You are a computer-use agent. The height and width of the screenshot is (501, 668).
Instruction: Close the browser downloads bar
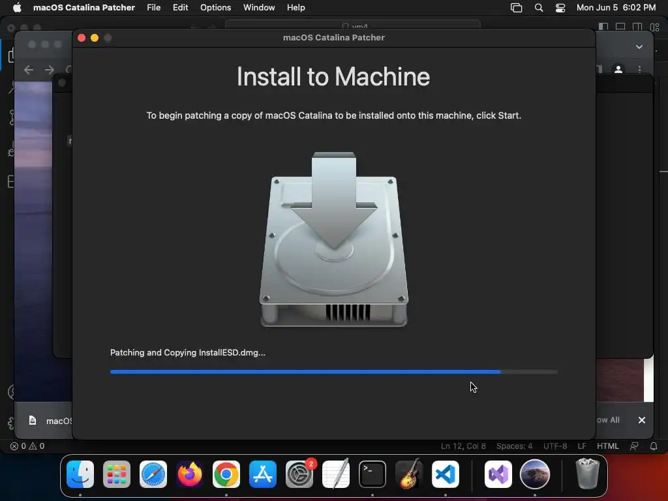tap(642, 420)
